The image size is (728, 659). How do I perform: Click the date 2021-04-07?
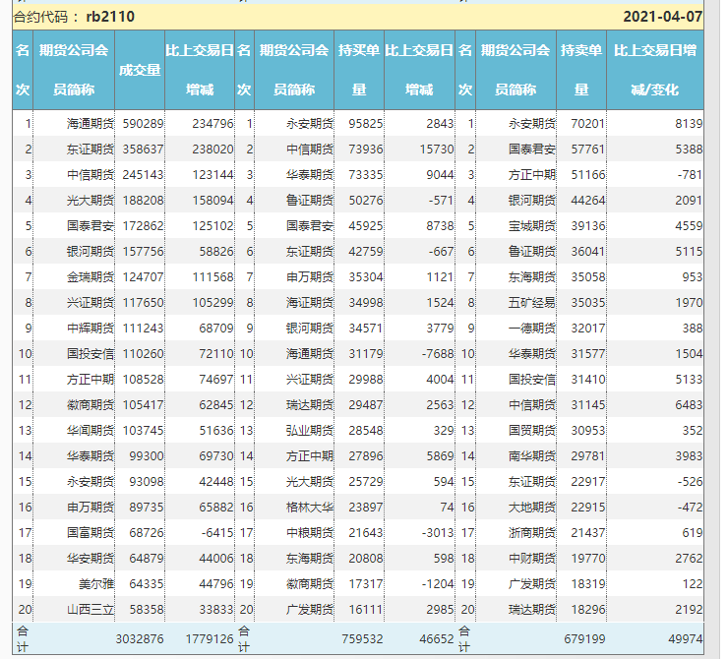pyautogui.click(x=662, y=17)
